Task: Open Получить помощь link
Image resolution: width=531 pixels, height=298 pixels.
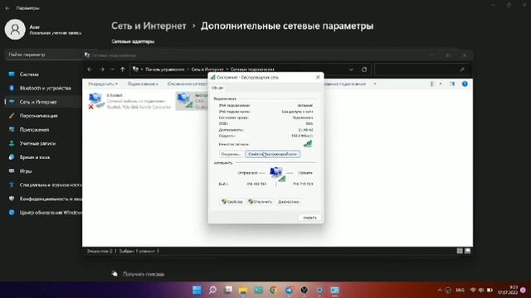Action: pyautogui.click(x=144, y=274)
